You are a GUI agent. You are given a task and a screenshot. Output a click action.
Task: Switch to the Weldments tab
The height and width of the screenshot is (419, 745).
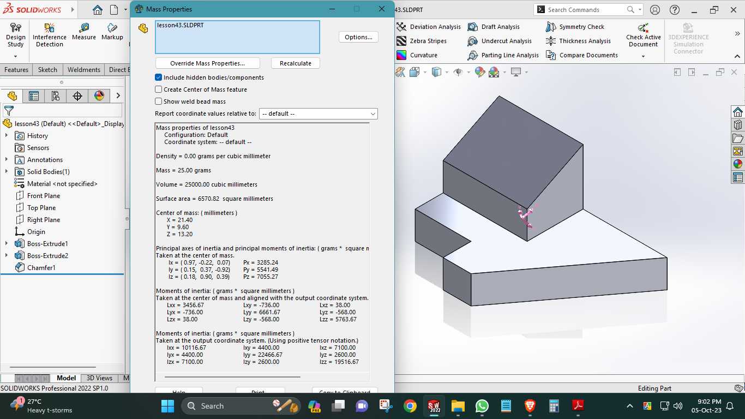pos(83,70)
